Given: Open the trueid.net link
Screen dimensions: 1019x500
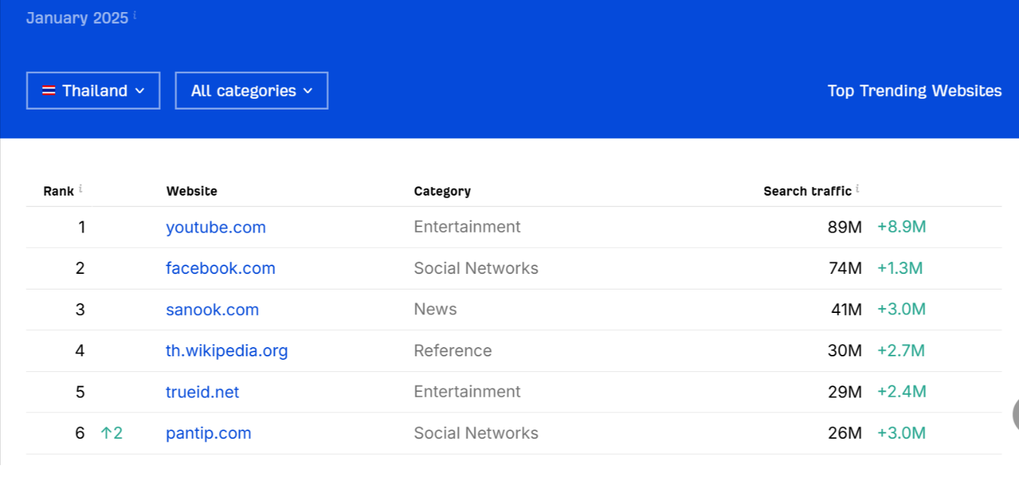Looking at the screenshot, I should point(203,392).
